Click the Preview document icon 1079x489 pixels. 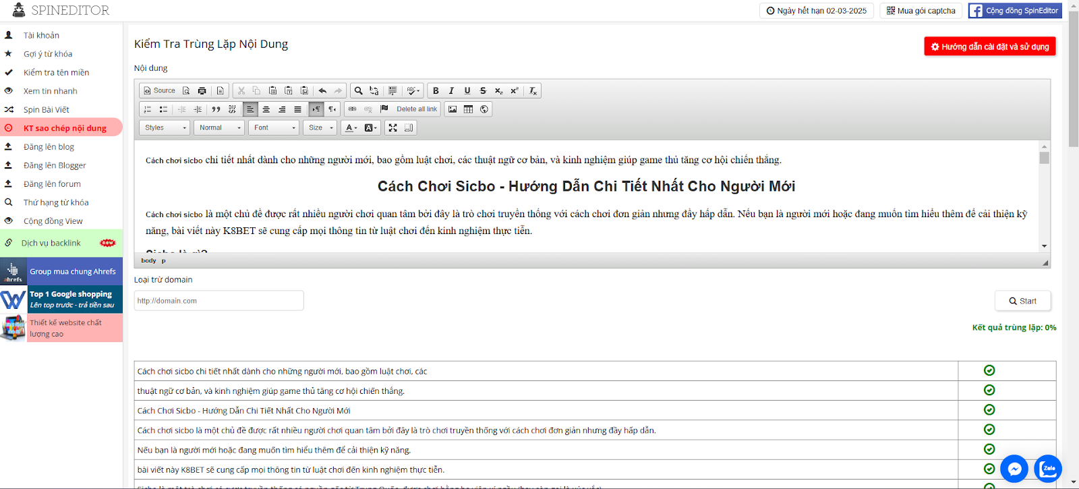tap(186, 90)
